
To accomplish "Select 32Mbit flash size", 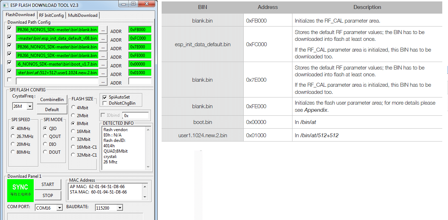I will (74, 139).
